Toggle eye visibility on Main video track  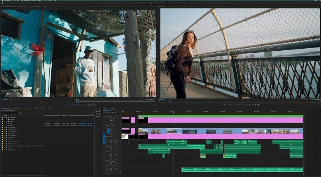tap(113, 135)
